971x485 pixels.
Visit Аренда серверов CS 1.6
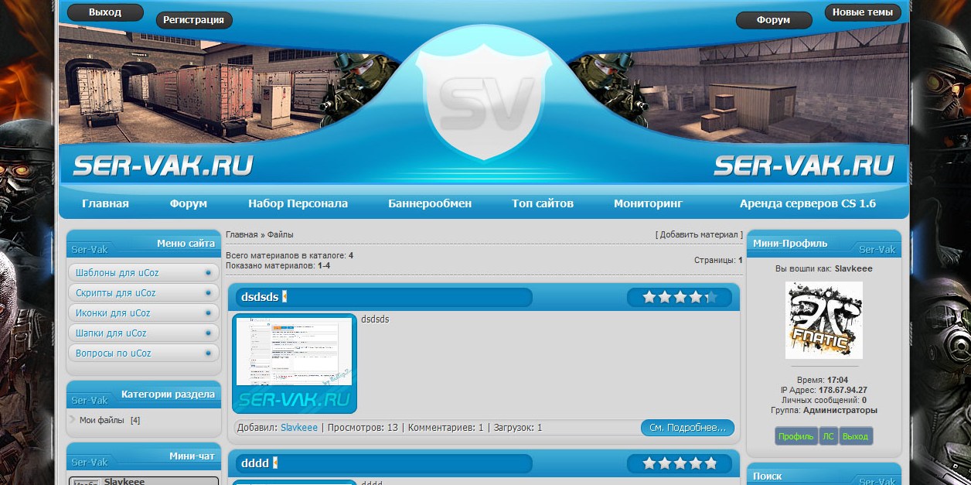[808, 203]
